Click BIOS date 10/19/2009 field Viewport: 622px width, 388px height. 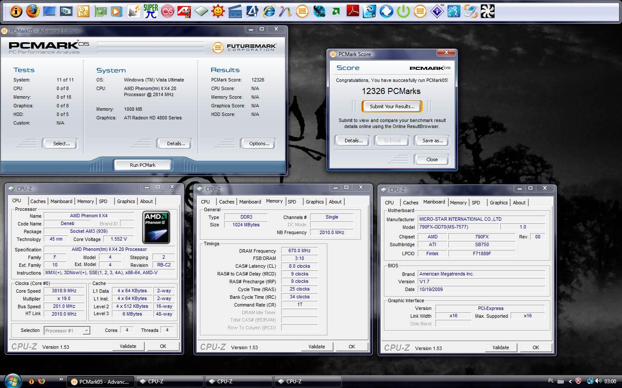tap(481, 289)
